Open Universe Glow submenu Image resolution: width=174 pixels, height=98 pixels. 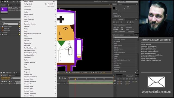click(39, 84)
